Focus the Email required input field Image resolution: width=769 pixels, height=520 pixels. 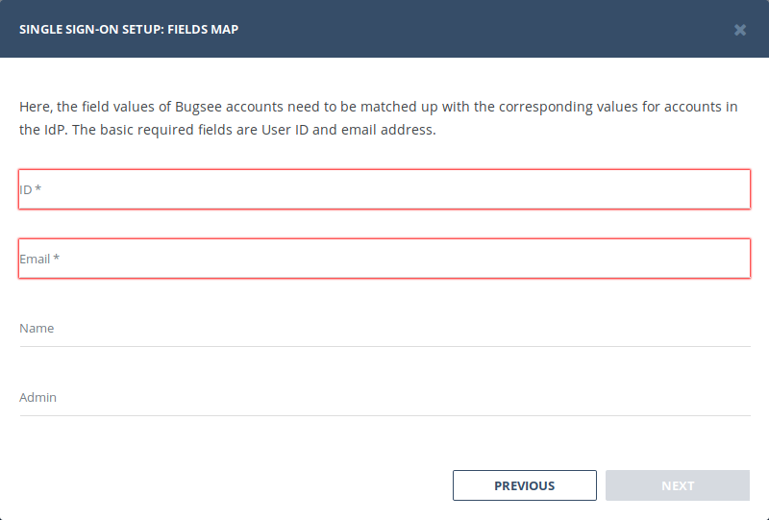pos(384,259)
